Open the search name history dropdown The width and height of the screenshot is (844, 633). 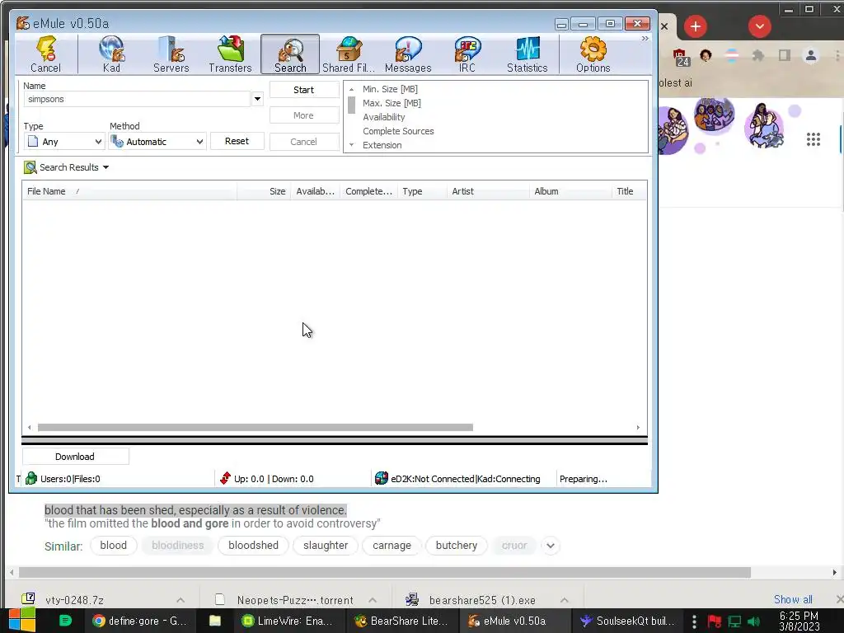257,99
